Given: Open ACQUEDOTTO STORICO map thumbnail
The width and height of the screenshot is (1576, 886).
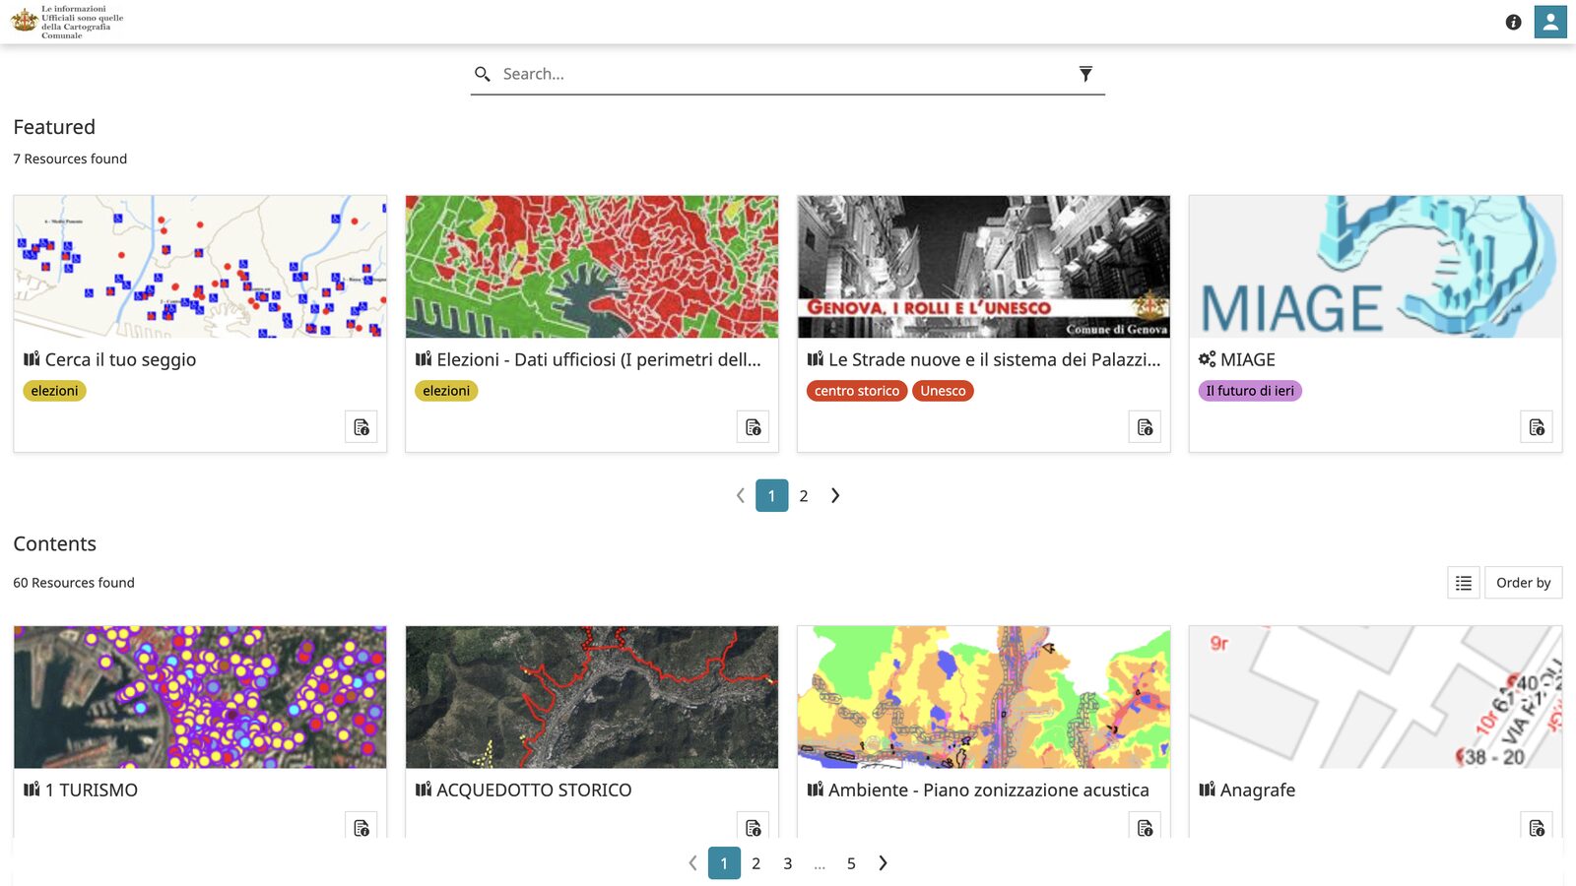Looking at the screenshot, I should 592,697.
